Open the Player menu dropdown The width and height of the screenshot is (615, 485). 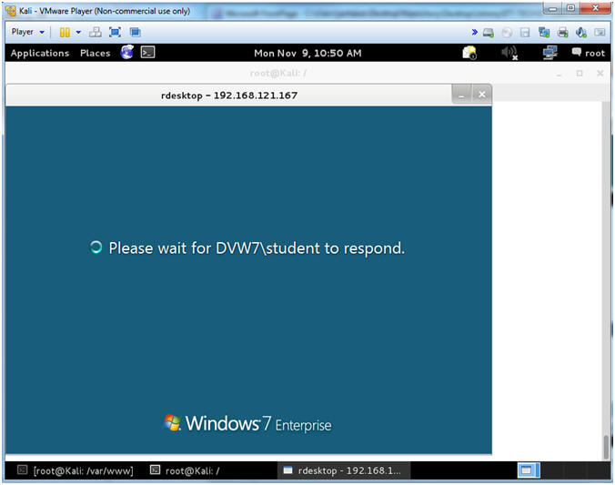point(28,32)
